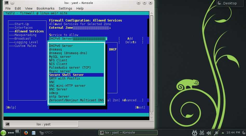
Task: Open the Help menu
Action: tap(80, 9)
